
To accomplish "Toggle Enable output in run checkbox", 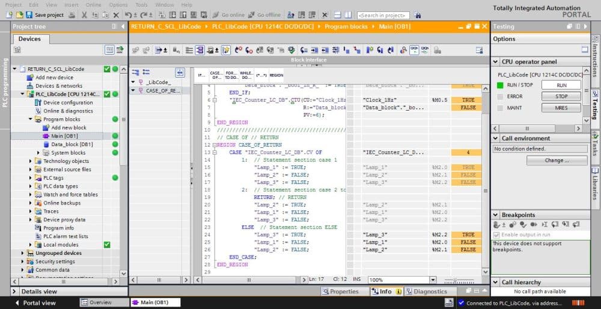I will 497,234.
